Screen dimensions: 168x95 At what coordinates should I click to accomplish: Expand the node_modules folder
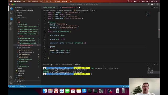pyautogui.click(x=22, y=17)
